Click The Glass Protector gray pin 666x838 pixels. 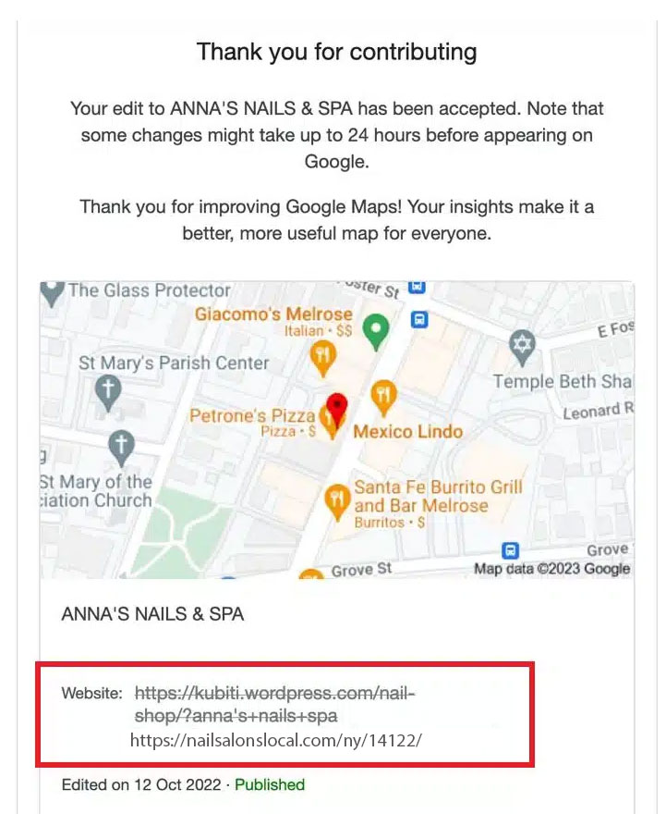[52, 294]
